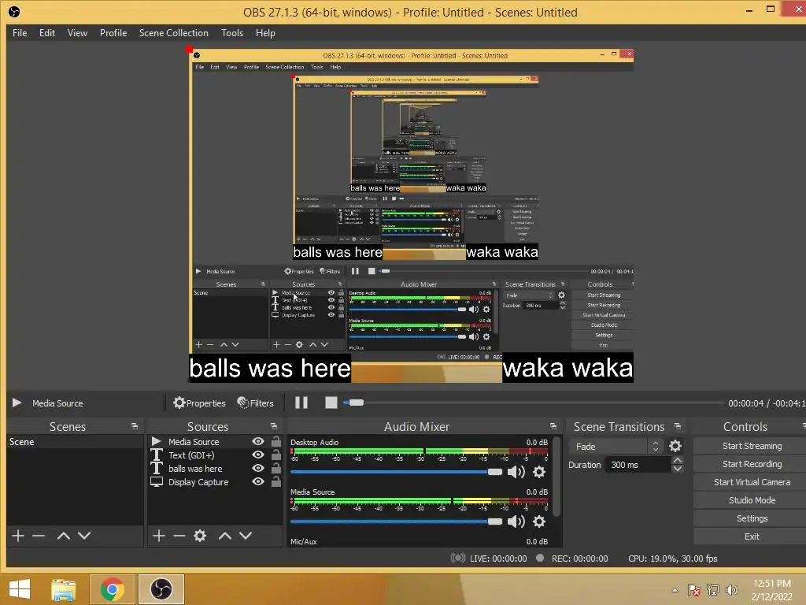Lock the Text (GDI+) source
806x605 pixels.
click(276, 455)
